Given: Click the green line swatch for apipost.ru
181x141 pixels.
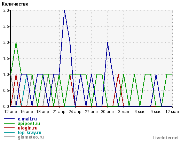Looking at the screenshot, I should coord(9,123).
